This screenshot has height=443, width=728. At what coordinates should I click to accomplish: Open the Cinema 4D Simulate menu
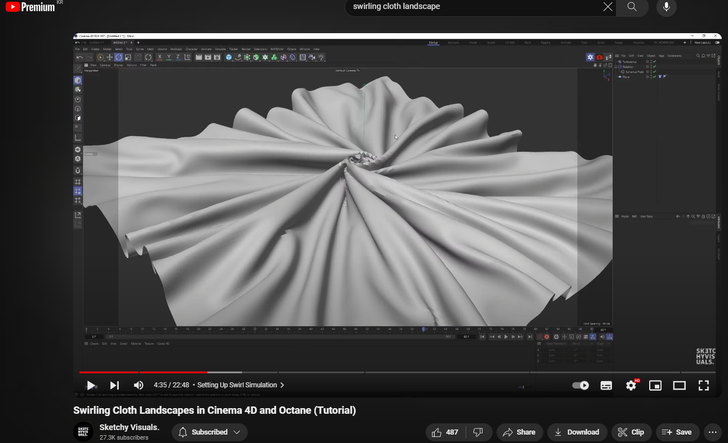coord(220,49)
